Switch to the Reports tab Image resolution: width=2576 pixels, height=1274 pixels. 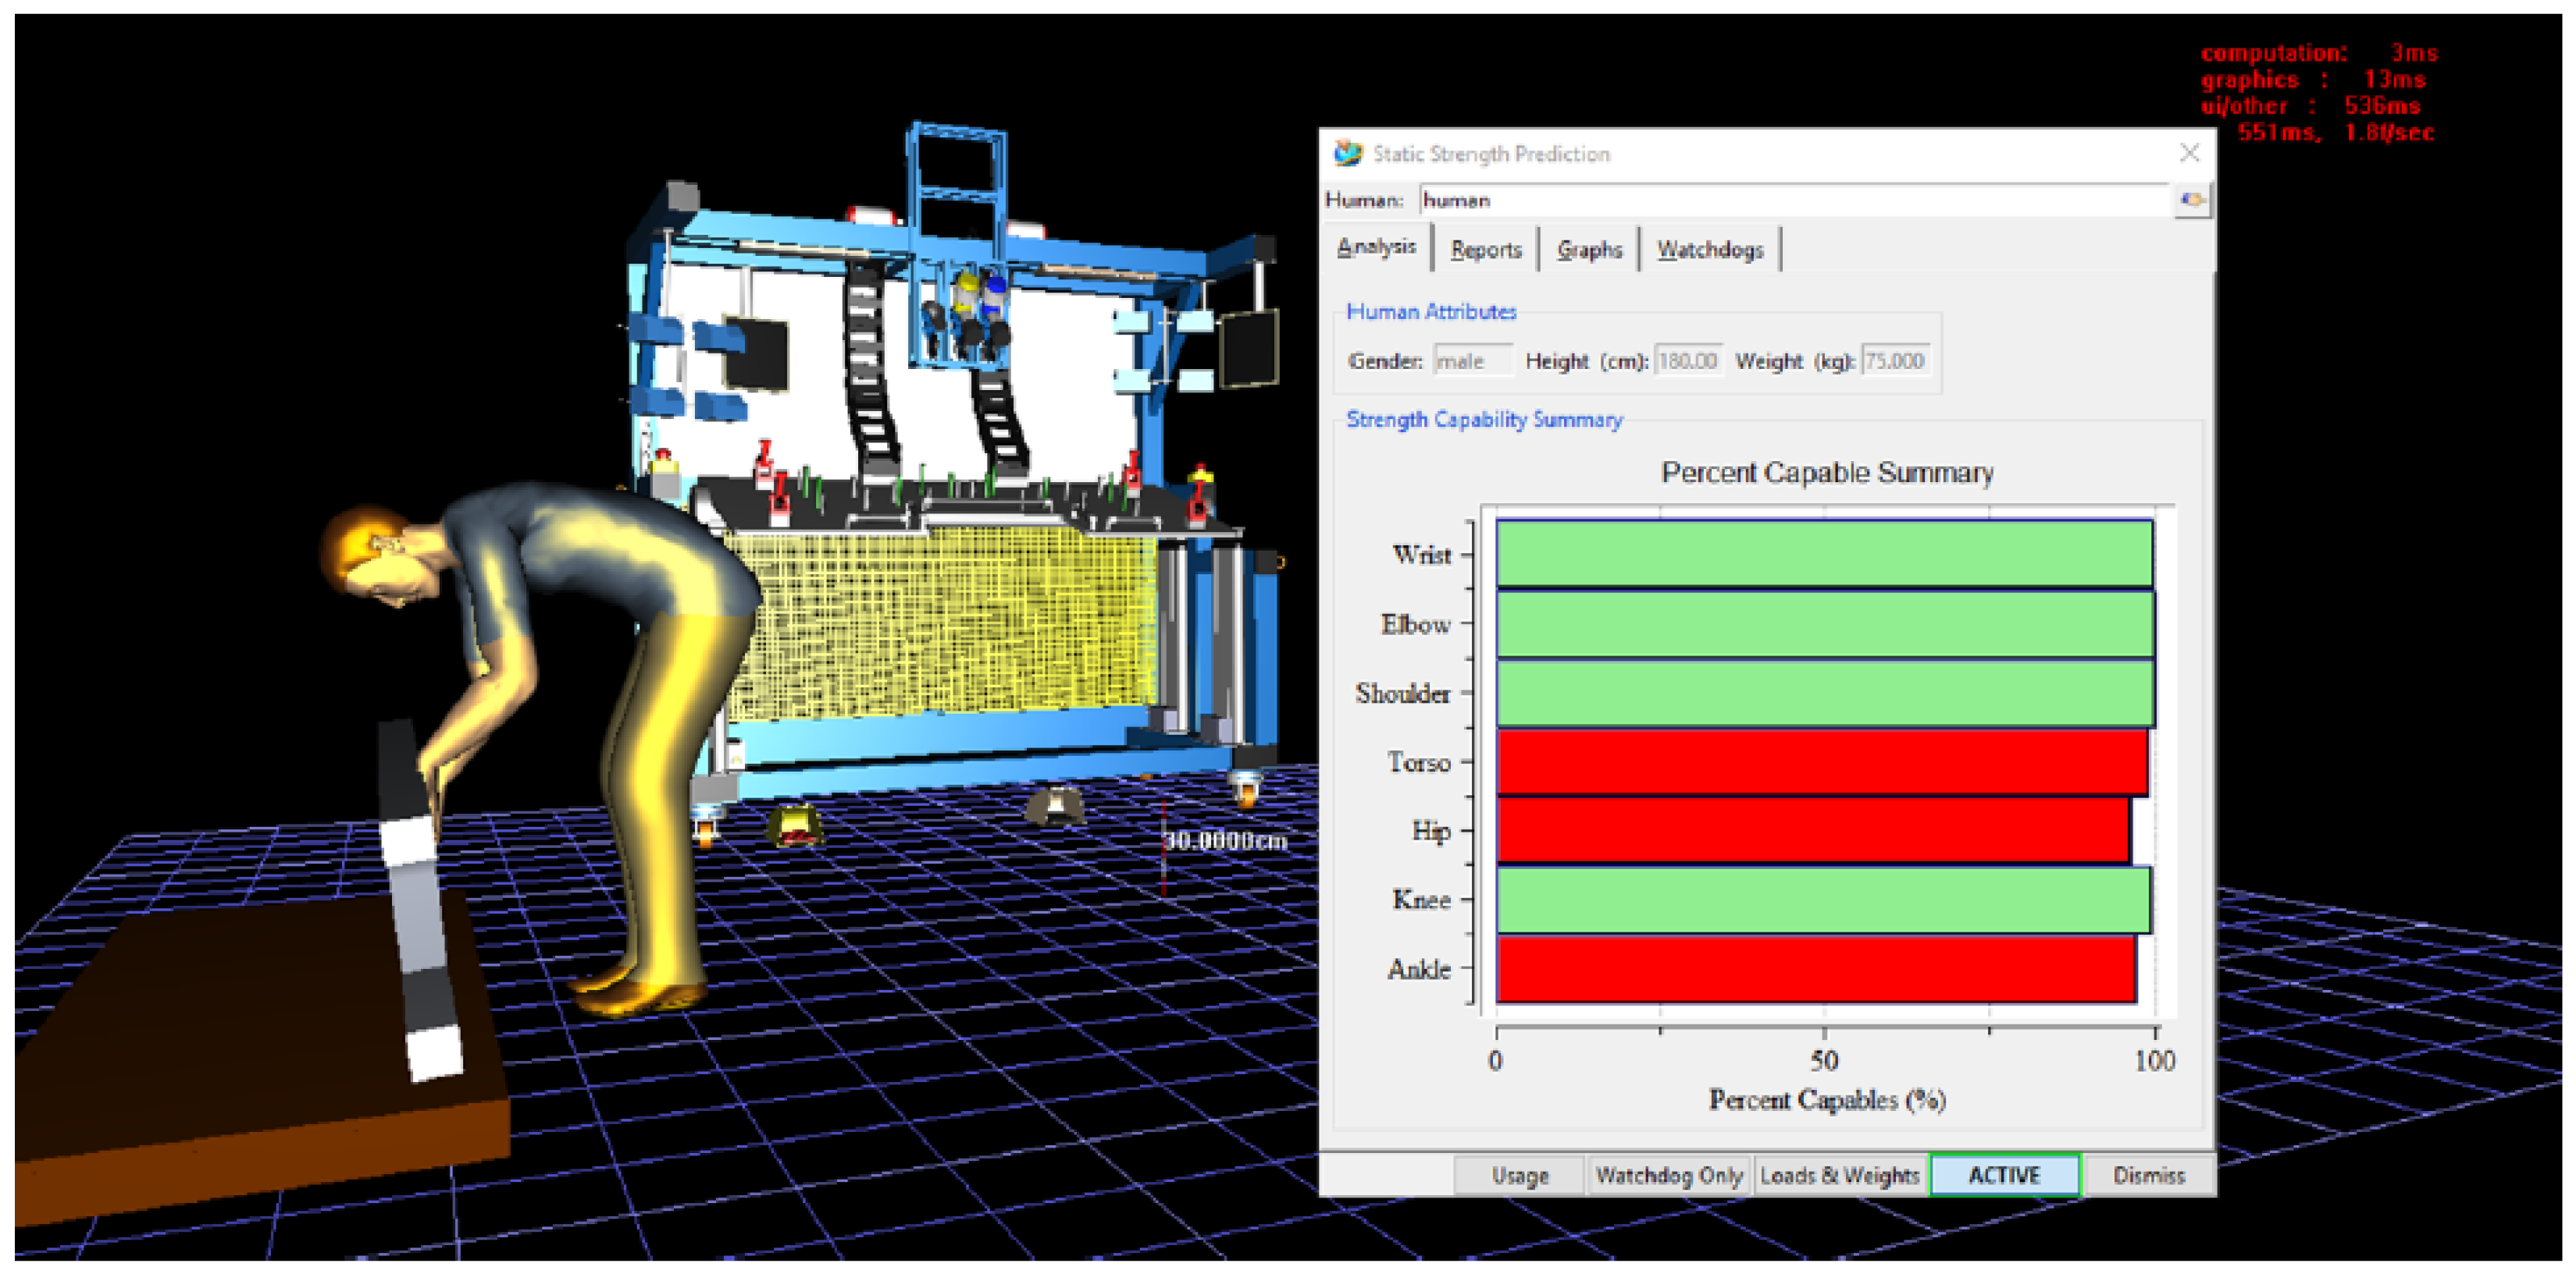[x=1486, y=250]
